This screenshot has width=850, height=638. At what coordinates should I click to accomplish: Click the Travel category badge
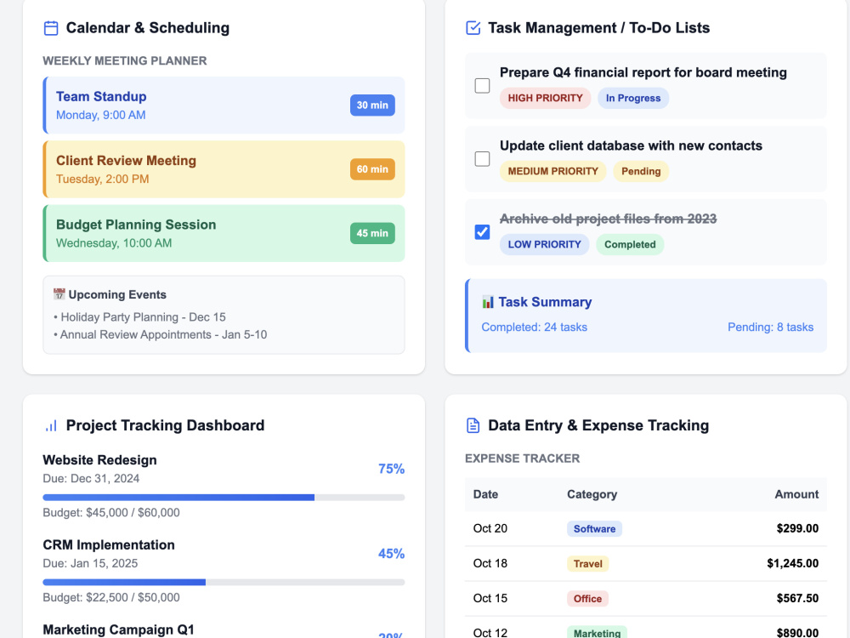587,564
